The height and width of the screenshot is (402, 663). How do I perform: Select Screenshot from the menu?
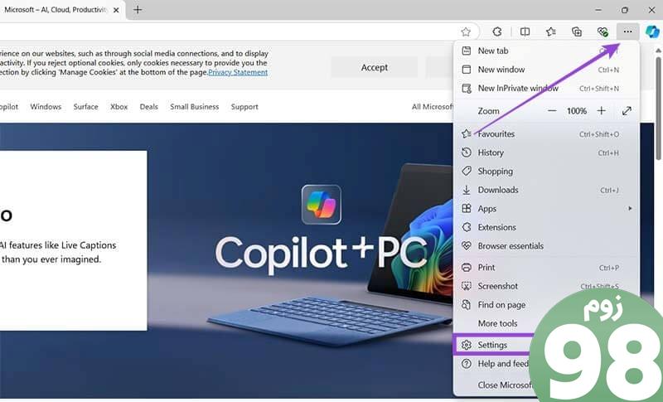tap(545, 286)
